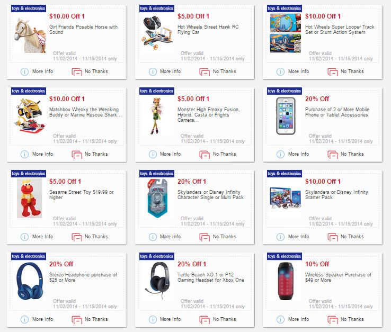The width and height of the screenshot is (391, 332).
Task: Click the blue Beats headphones image
Action: 29,281
